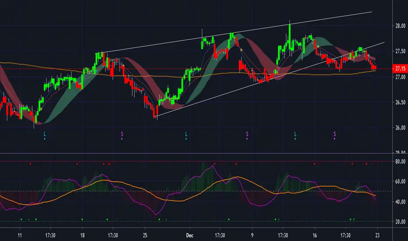Viewport: 408px width, 241px height.
Task: Click the Dec month label on time axis
Action: [x=190, y=236]
